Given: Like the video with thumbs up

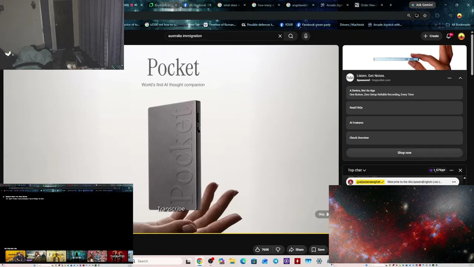Looking at the screenshot, I should (262, 250).
